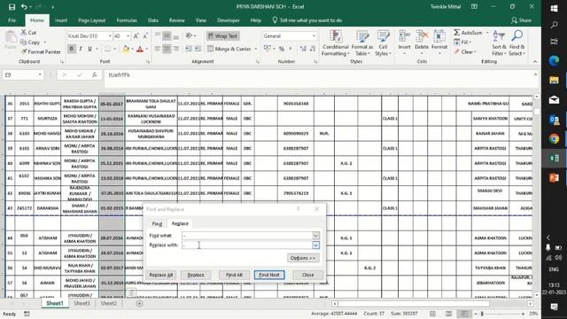Toggle Wrap Text
The image size is (567, 319).
(222, 36)
